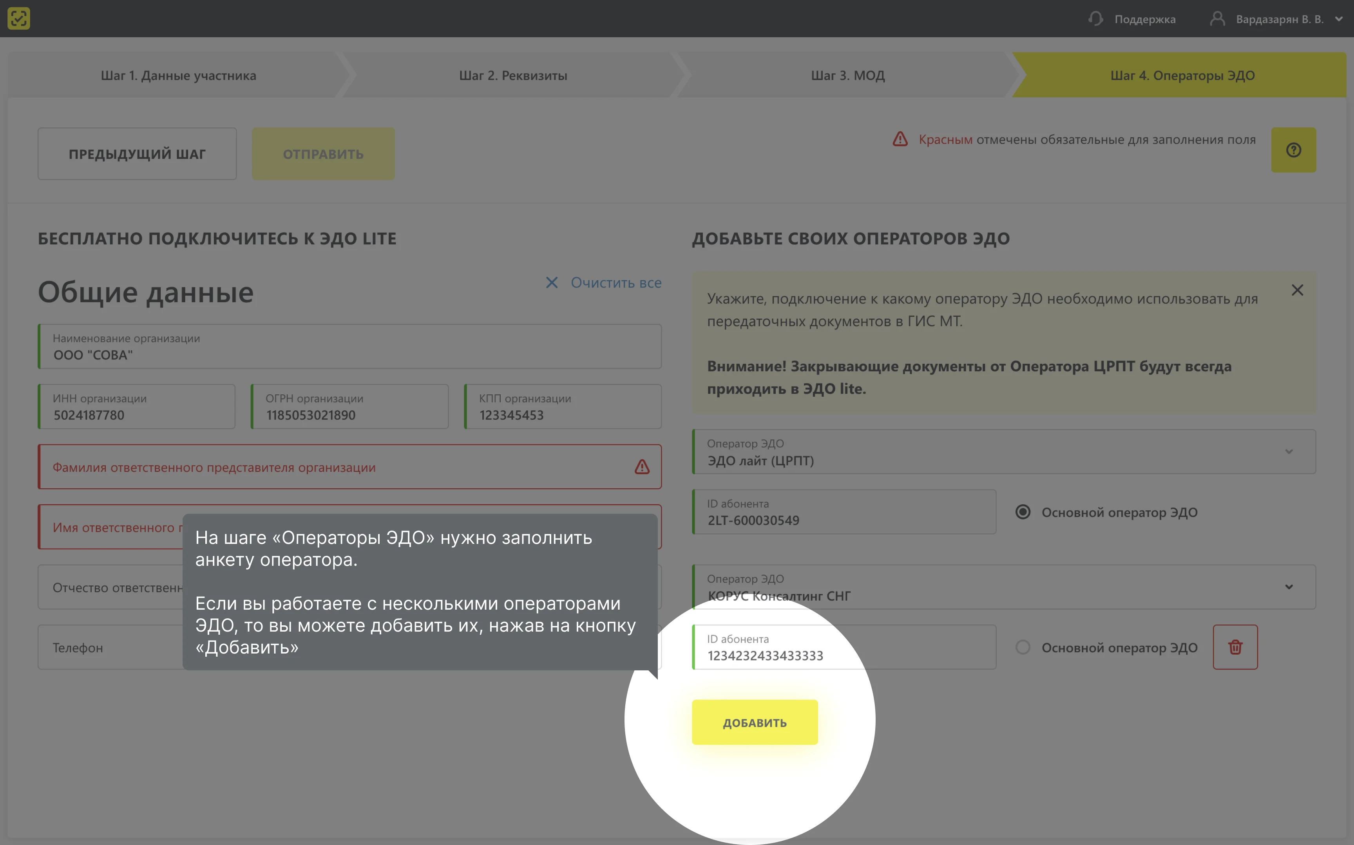Open the Поддержка link
This screenshot has width=1354, height=845.
click(1145, 20)
